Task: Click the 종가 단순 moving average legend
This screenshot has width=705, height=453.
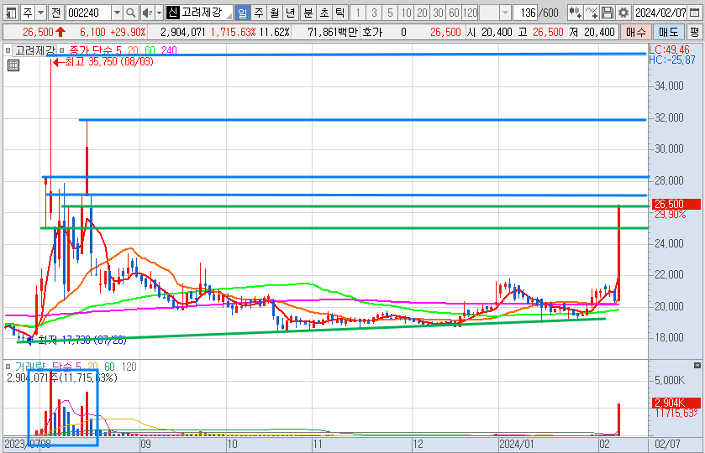Action: [x=95, y=50]
